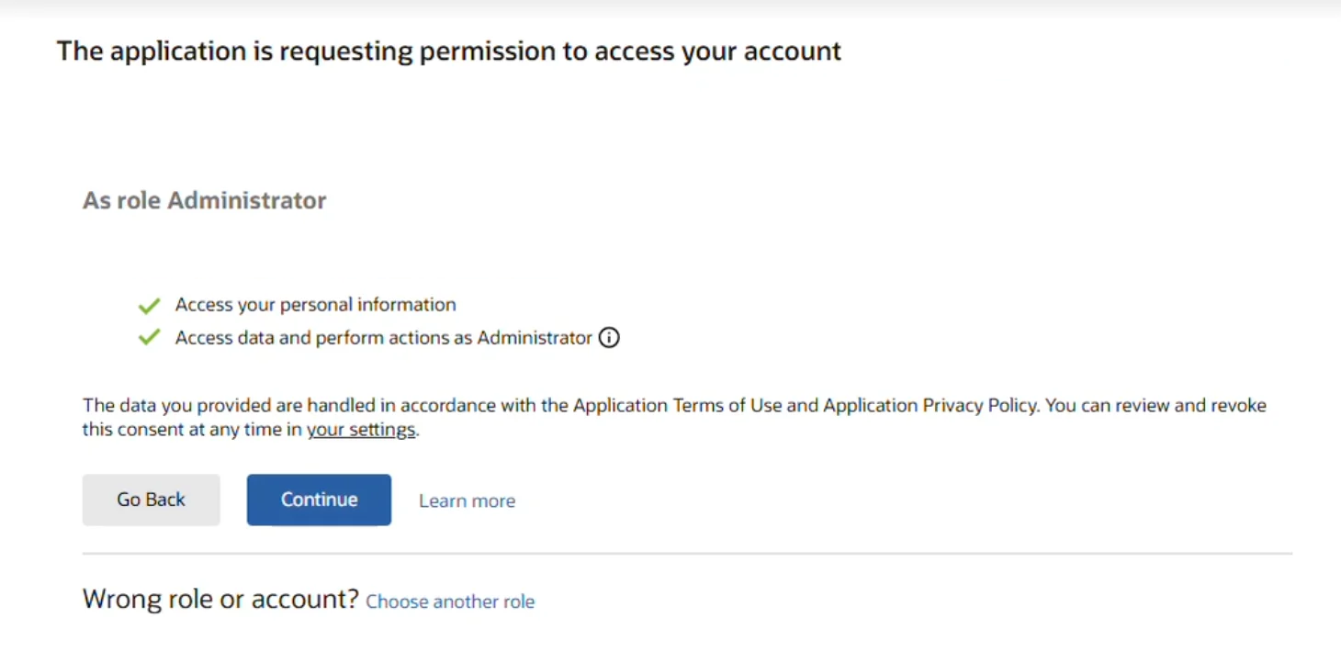Click the Application Privacy Policy text

930,406
